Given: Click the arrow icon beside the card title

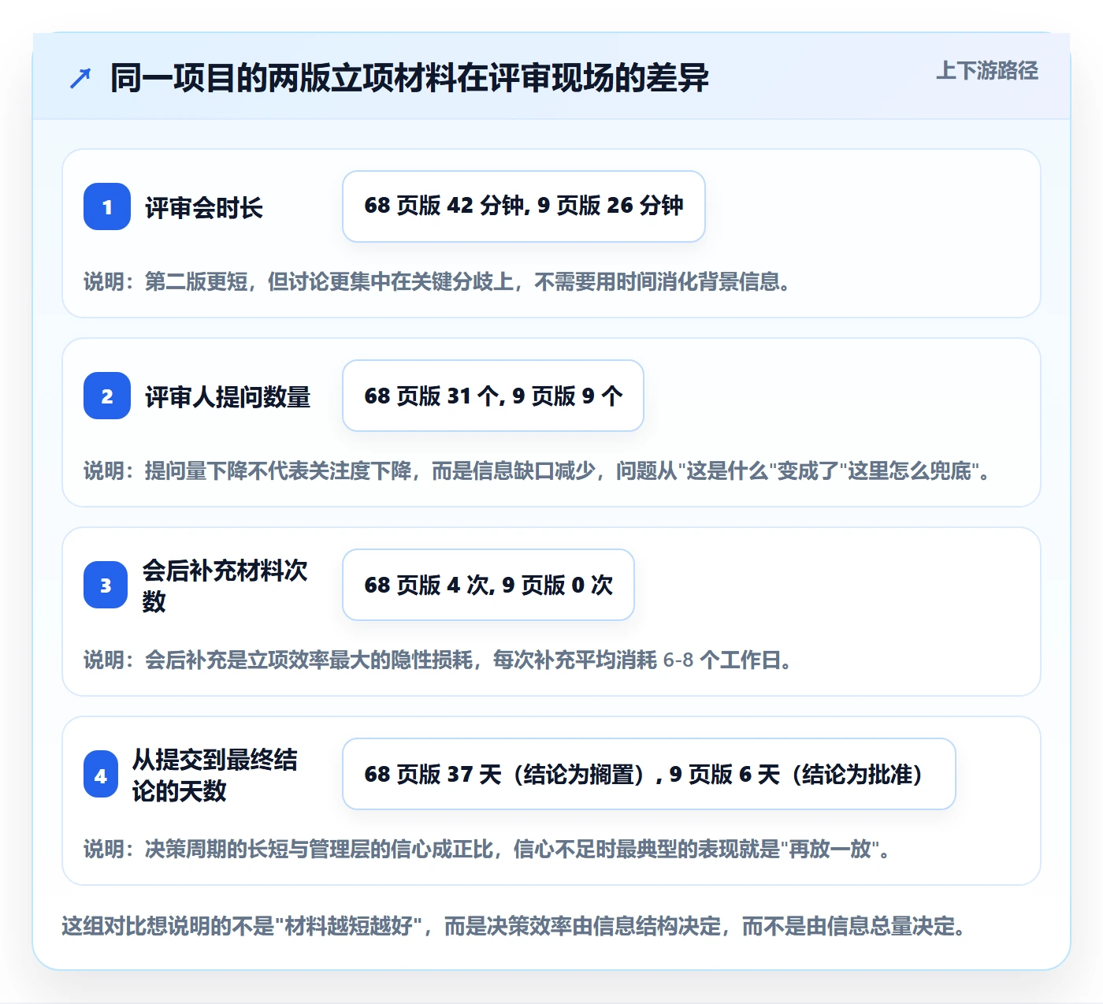Looking at the screenshot, I should coord(80,79).
